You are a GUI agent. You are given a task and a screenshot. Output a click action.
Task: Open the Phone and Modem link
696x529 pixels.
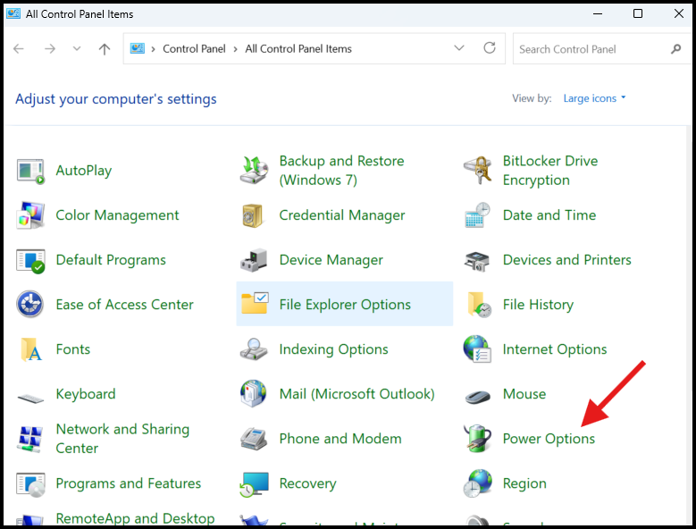point(340,439)
